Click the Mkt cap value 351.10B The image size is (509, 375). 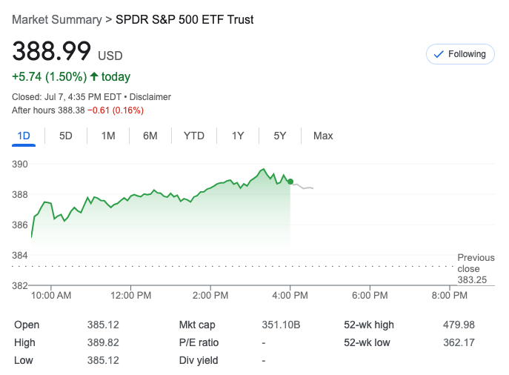[x=280, y=325]
